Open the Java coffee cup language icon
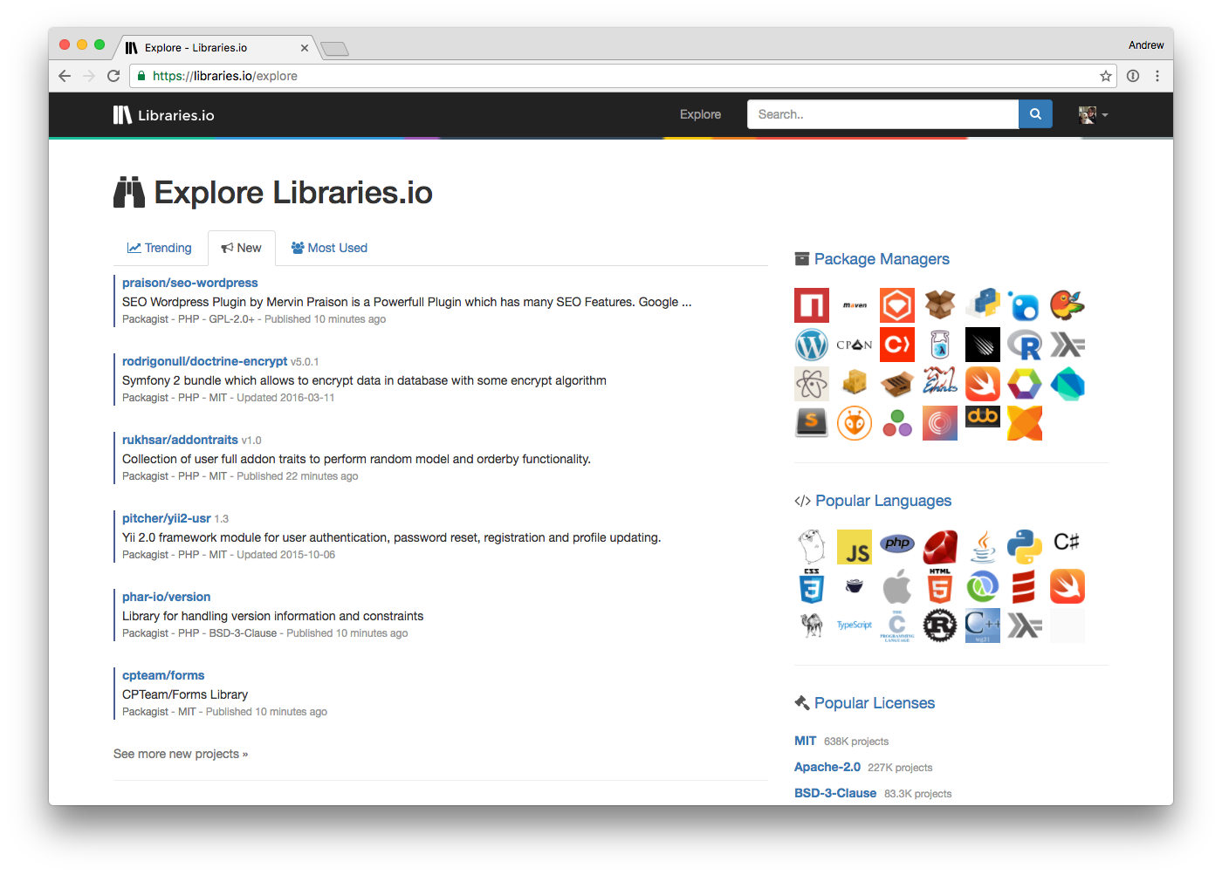 pos(983,547)
